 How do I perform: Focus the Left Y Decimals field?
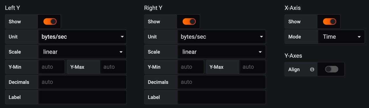(82, 82)
